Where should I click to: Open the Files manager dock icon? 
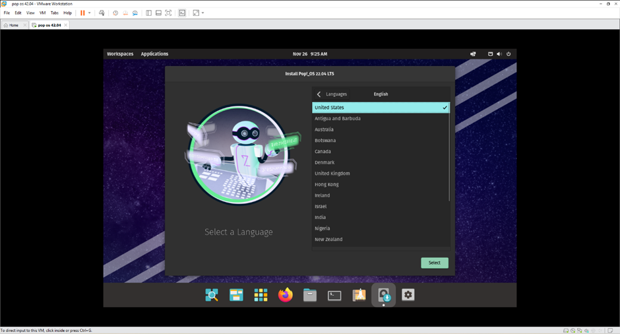[310, 295]
